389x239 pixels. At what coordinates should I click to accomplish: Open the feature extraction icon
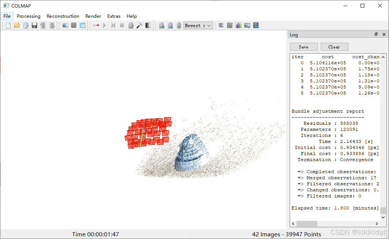click(65, 25)
